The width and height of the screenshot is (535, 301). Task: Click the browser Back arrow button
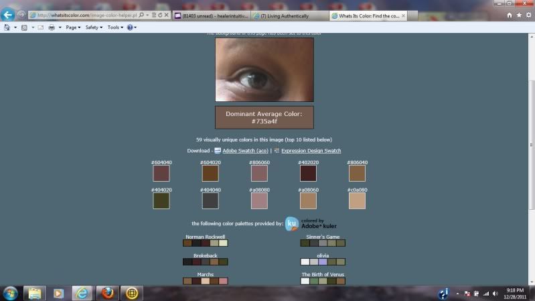coord(7,15)
